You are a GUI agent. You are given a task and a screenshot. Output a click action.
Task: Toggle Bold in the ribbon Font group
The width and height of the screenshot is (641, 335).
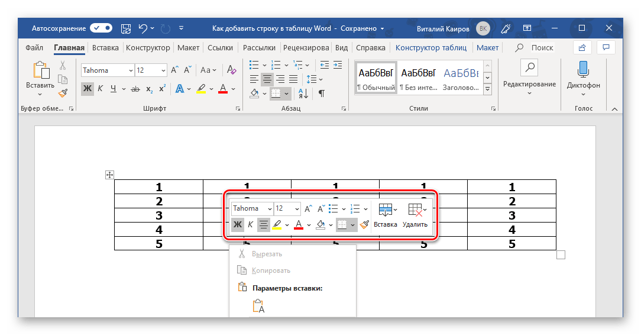[x=88, y=89]
